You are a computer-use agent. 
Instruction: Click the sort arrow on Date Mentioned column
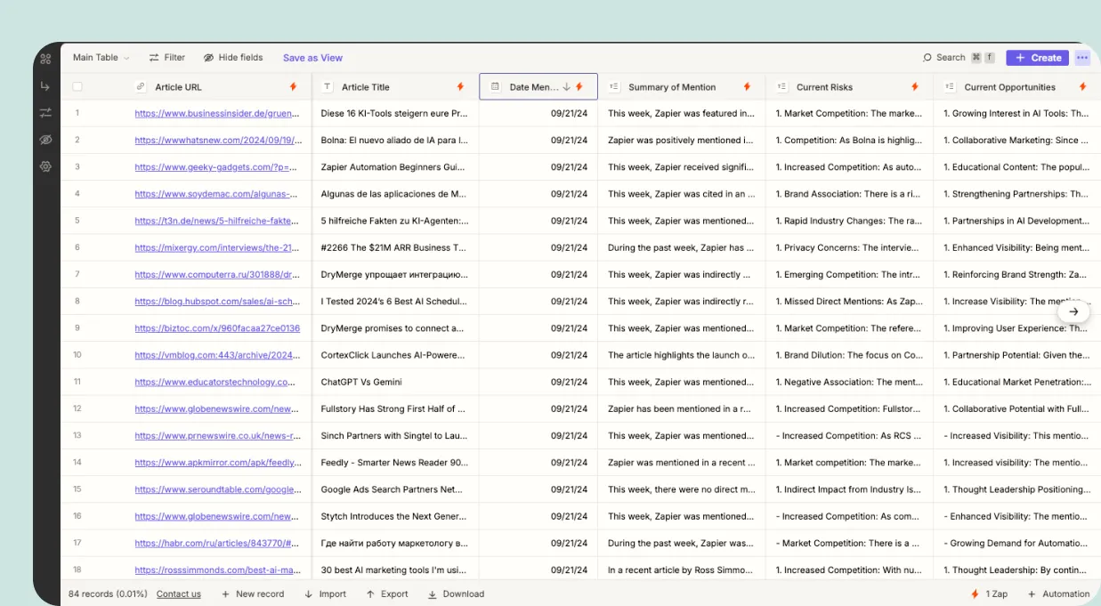click(568, 86)
